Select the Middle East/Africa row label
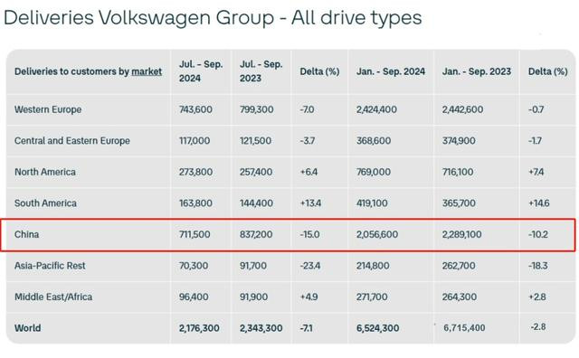 pos(53,297)
